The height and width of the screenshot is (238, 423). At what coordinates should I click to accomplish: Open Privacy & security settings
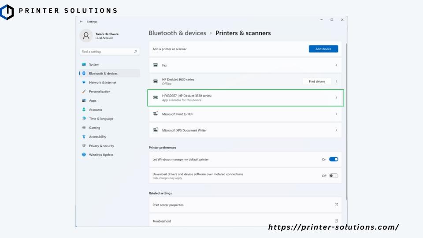pyautogui.click(x=110, y=146)
